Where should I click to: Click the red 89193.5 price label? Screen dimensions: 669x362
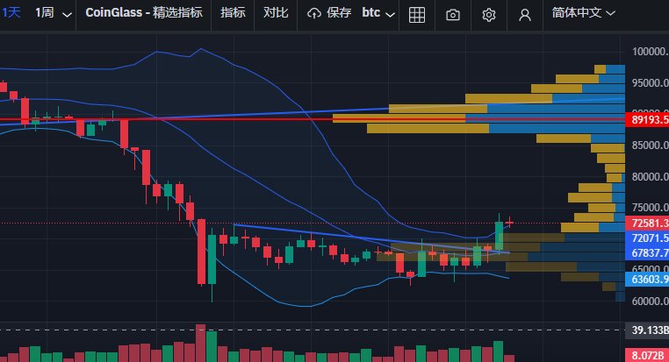647,120
